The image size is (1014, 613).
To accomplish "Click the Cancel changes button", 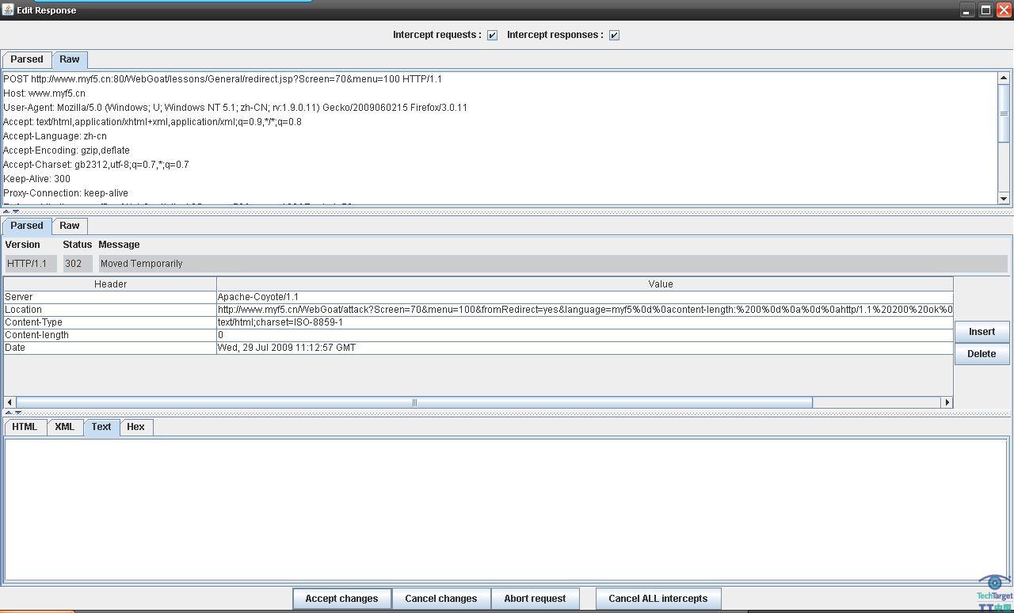I will [441, 599].
